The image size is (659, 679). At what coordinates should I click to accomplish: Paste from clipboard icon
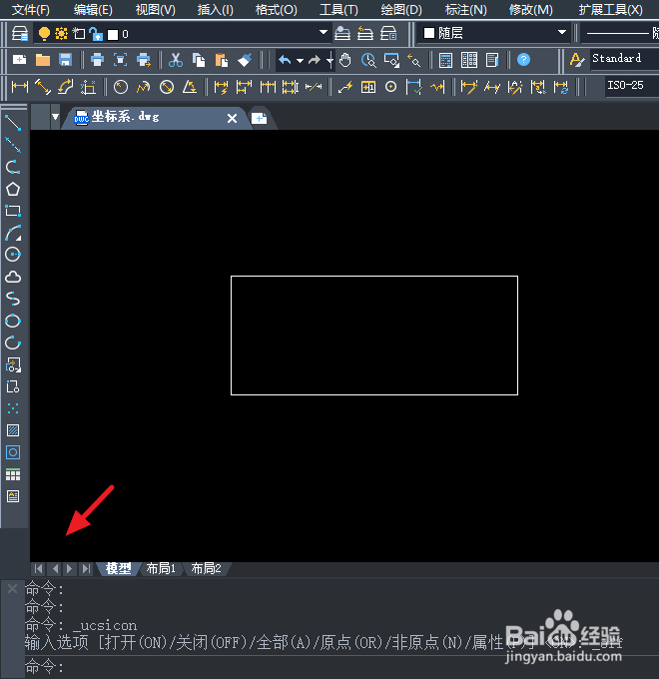click(222, 60)
